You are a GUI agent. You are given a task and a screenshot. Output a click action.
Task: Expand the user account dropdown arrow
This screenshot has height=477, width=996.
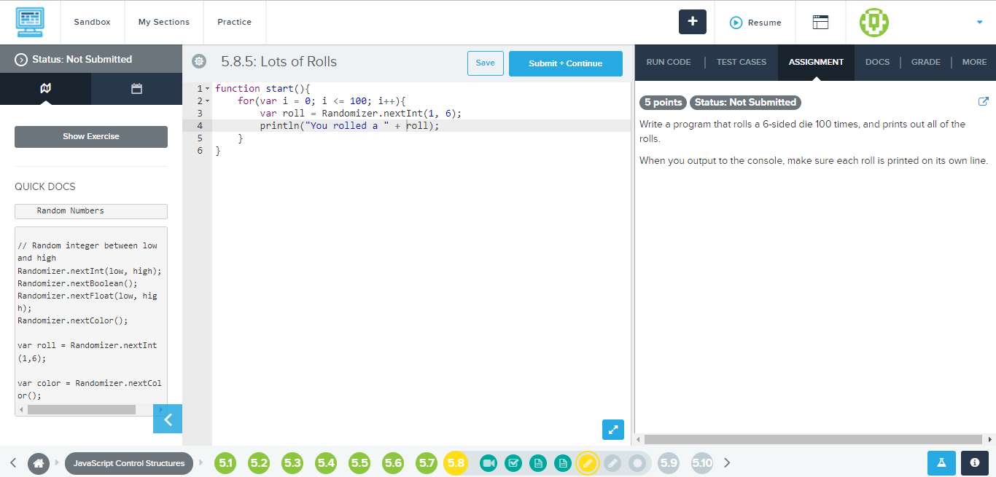979,23
